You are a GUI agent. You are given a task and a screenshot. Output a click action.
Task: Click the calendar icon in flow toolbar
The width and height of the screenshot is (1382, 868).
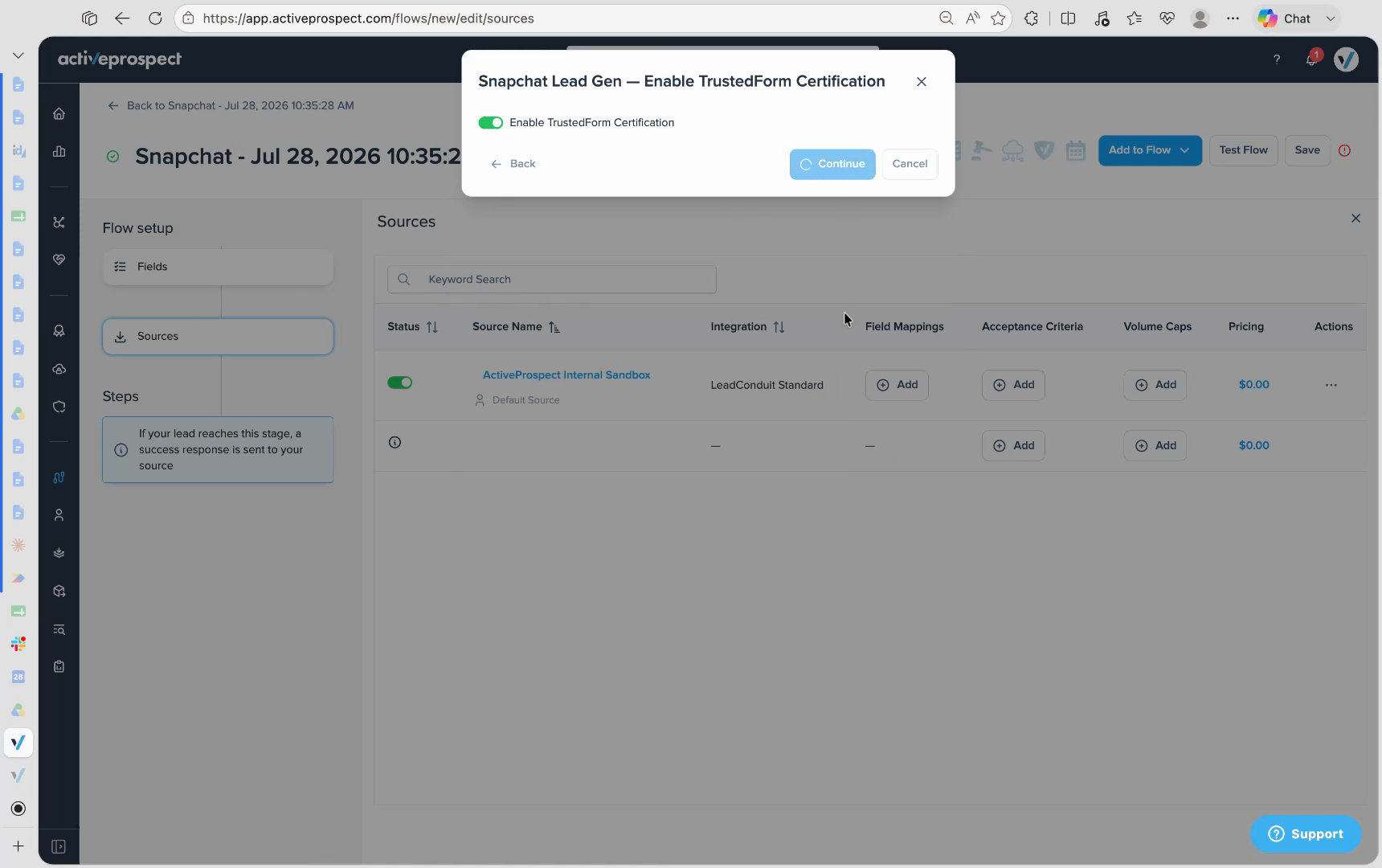coord(1076,150)
